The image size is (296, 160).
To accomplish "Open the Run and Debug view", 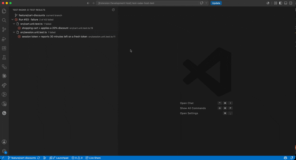I will (x=4, y=39).
